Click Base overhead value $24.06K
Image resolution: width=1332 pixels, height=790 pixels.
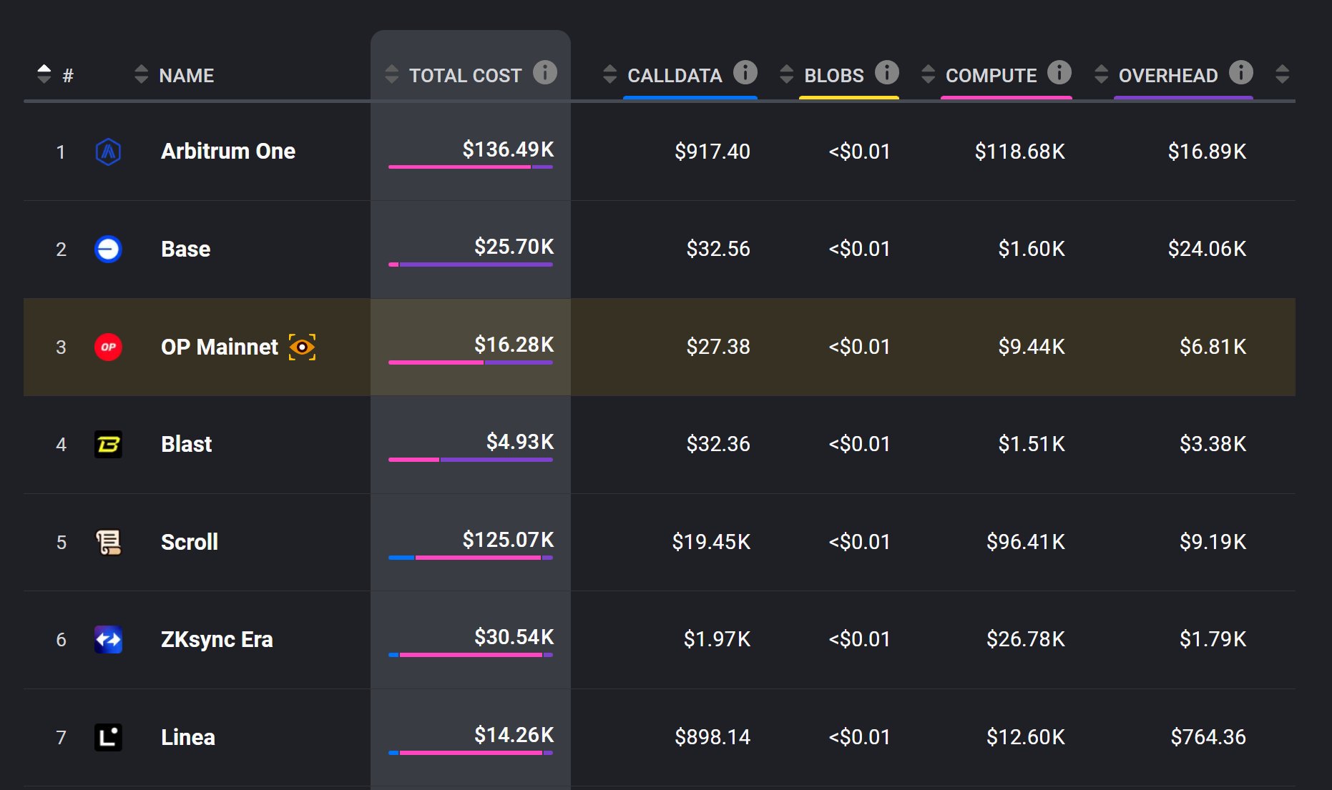point(1207,249)
